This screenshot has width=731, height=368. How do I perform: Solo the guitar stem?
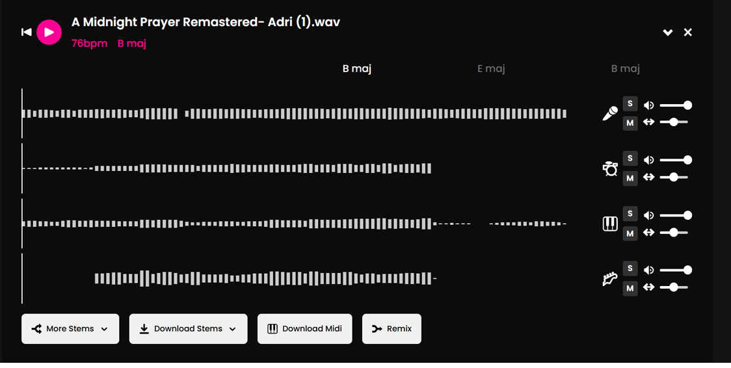tap(630, 269)
